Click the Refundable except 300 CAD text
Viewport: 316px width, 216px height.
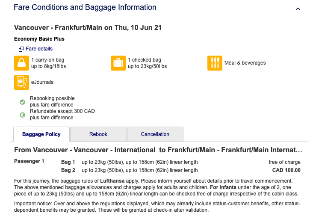tap(62, 111)
